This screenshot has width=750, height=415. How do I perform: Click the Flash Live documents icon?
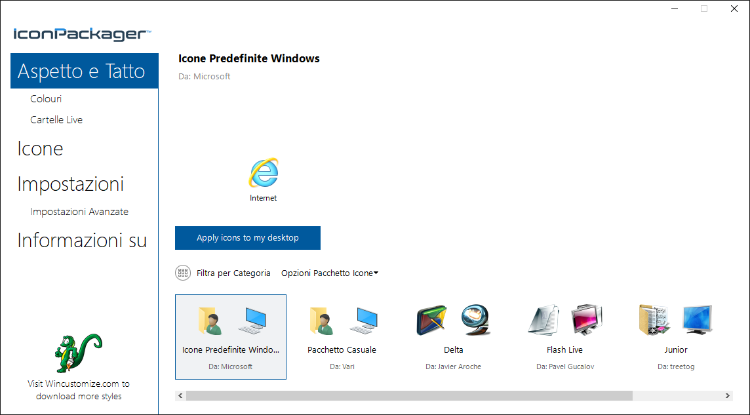(x=544, y=319)
